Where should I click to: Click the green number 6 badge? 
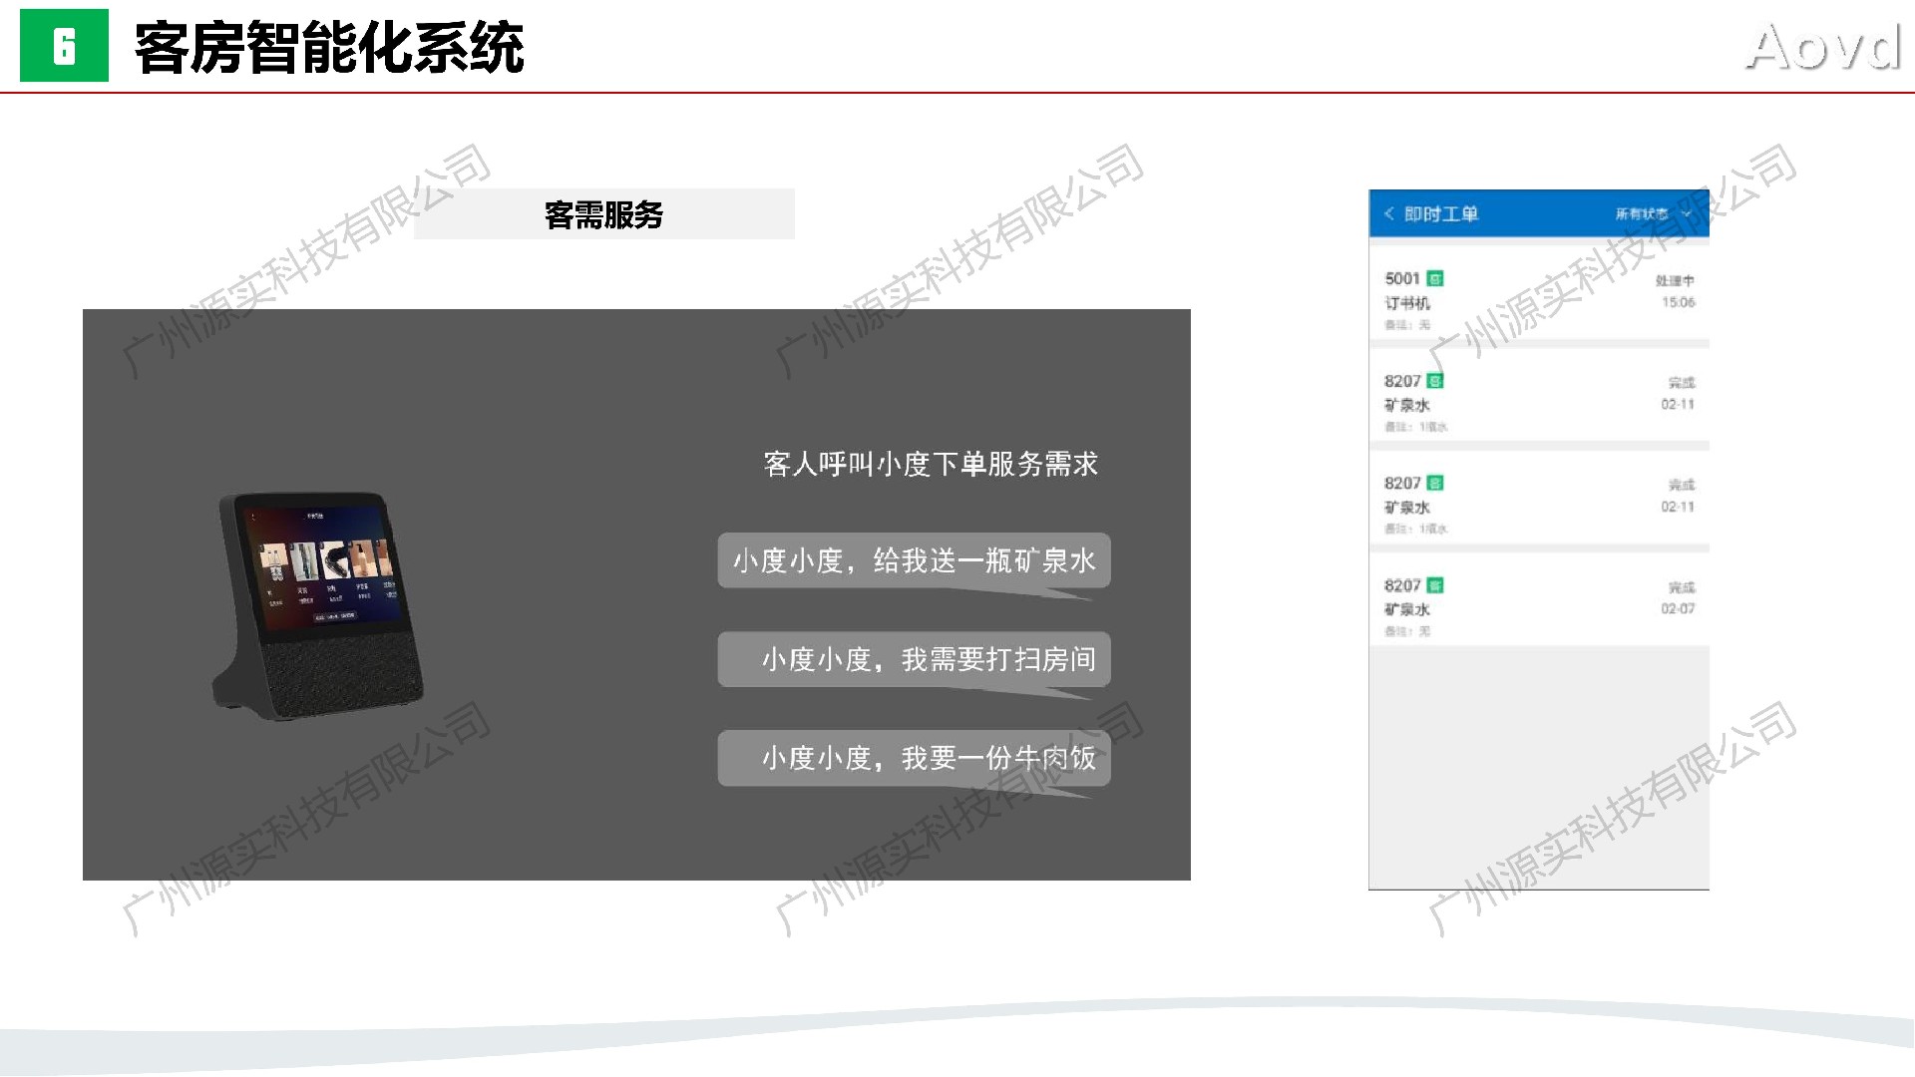pyautogui.click(x=64, y=47)
